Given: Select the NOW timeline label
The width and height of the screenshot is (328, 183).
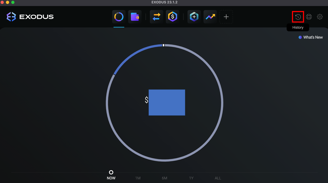Looking at the screenshot, I should [x=111, y=178].
